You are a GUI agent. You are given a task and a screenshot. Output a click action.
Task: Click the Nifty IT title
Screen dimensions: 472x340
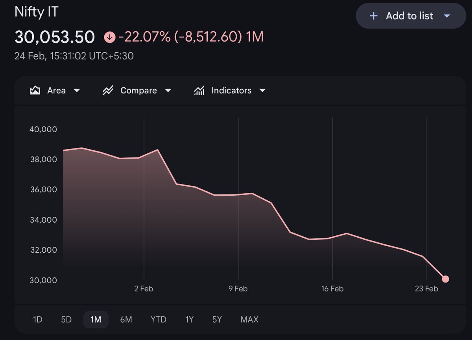[36, 12]
